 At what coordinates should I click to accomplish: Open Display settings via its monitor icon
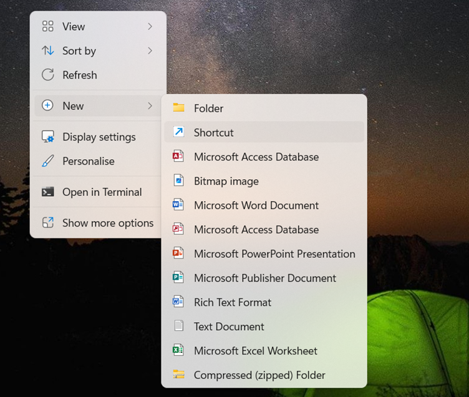tap(47, 137)
